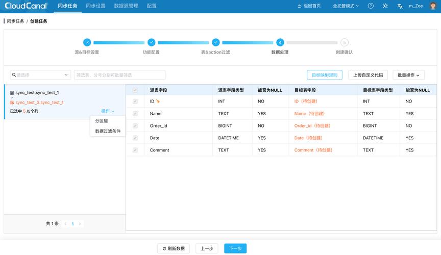
Task: Go to next page arrow in pagination
Action: tap(80, 224)
